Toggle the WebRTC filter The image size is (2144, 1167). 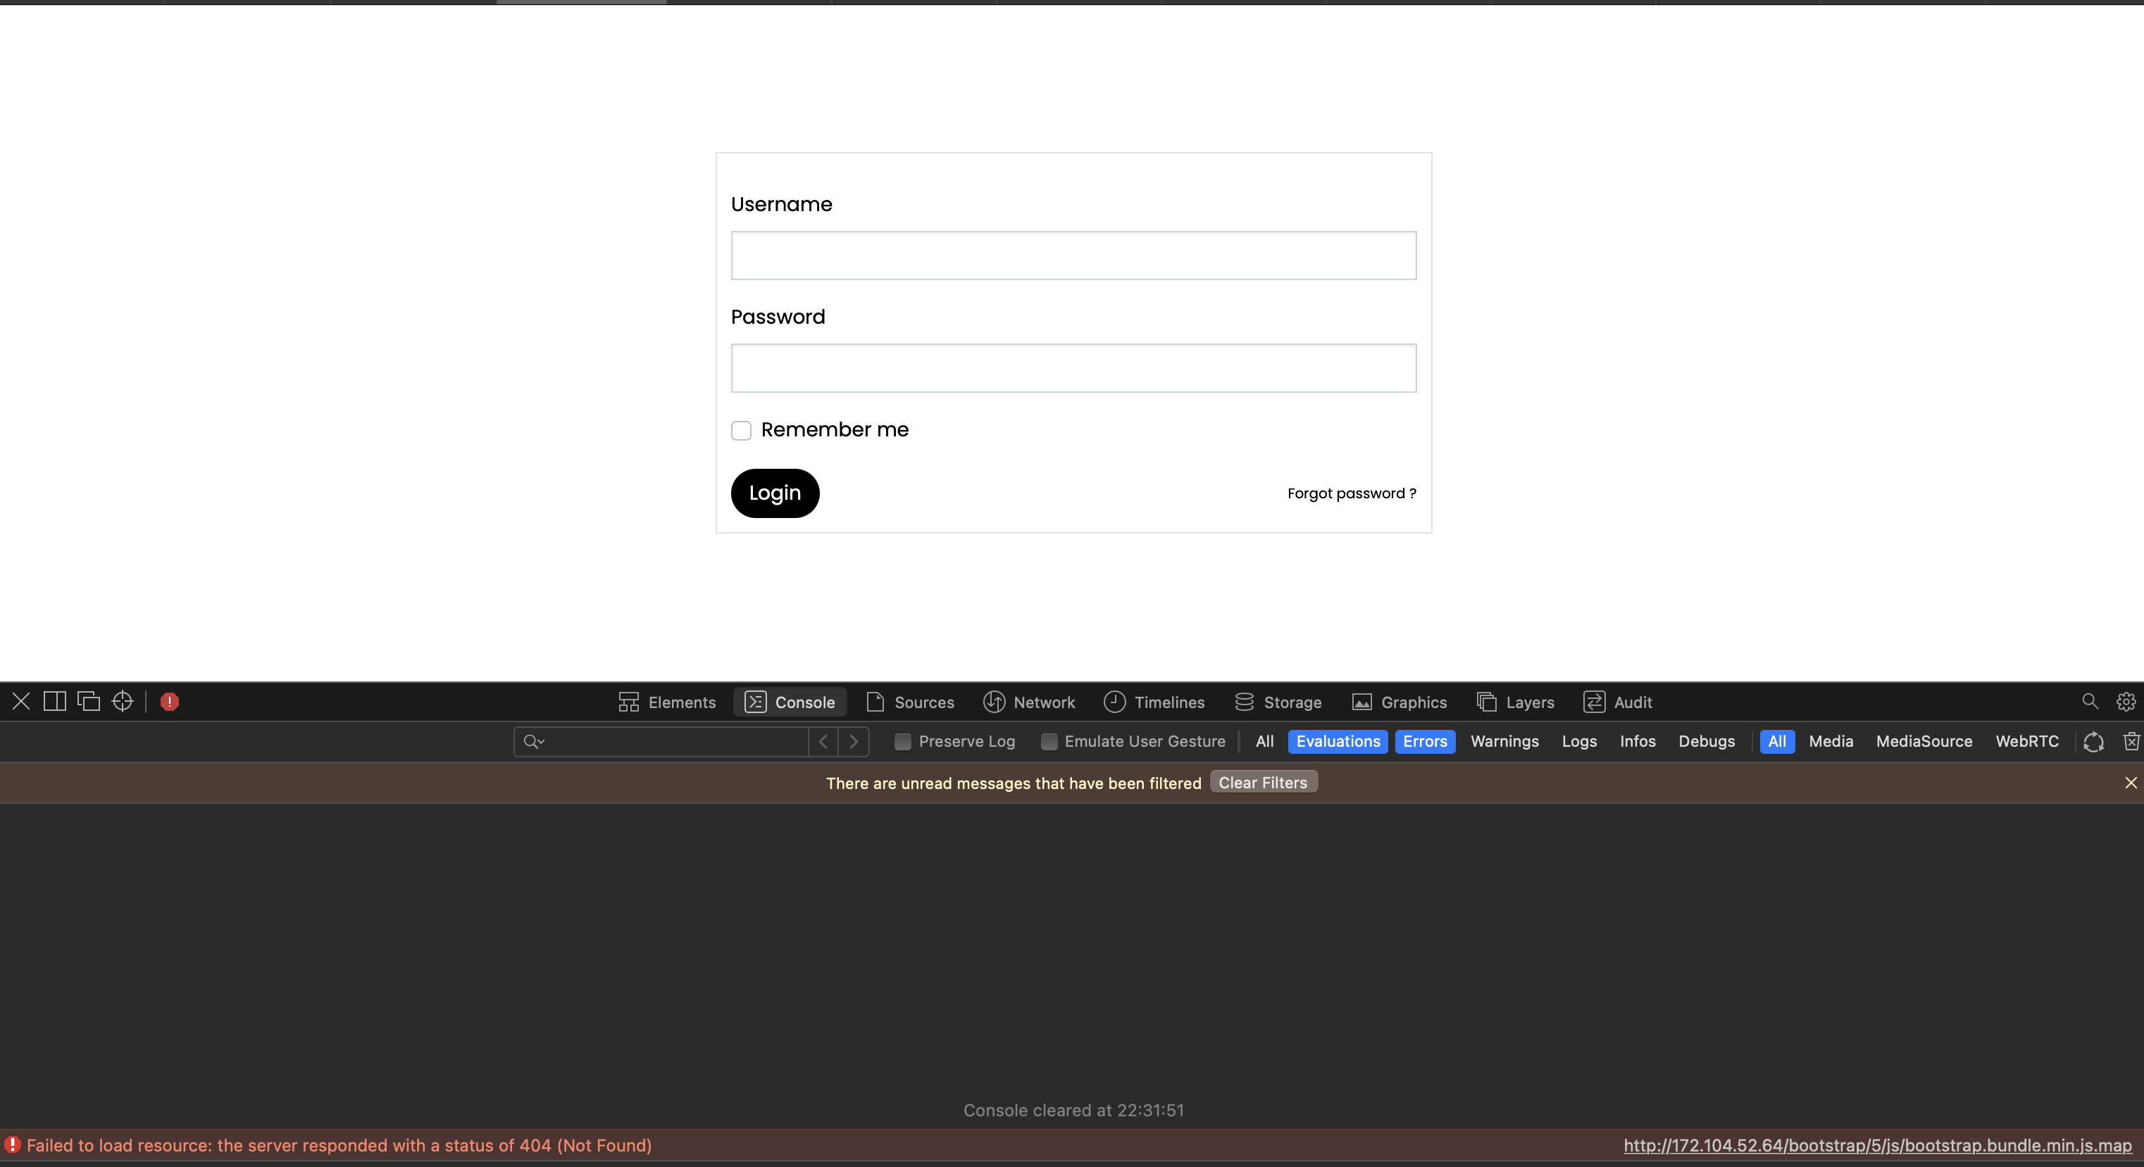coord(2026,741)
